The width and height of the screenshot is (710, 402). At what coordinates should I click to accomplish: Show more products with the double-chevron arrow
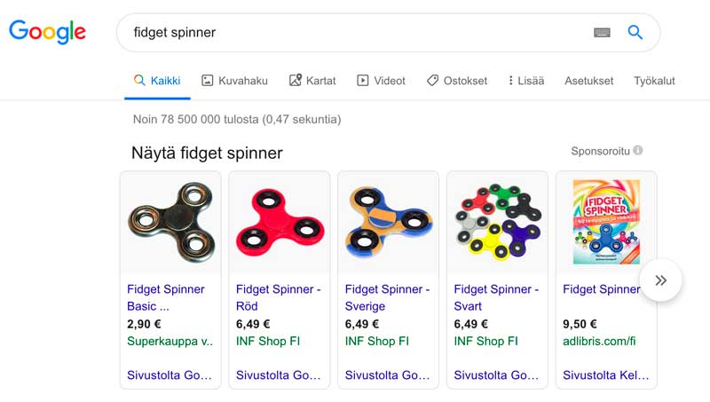point(660,280)
